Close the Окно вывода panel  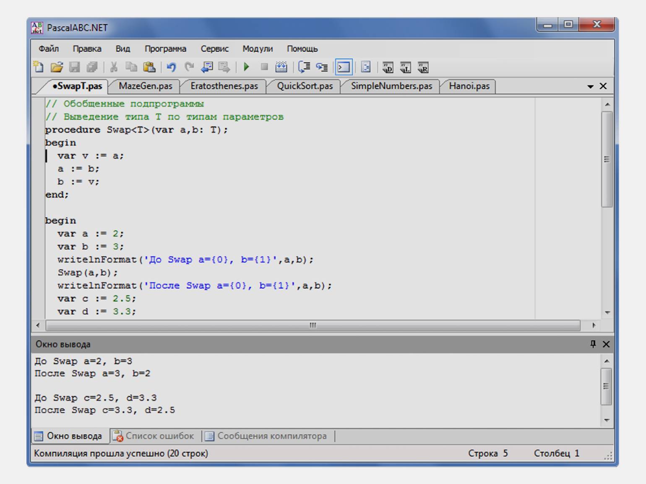pos(606,344)
